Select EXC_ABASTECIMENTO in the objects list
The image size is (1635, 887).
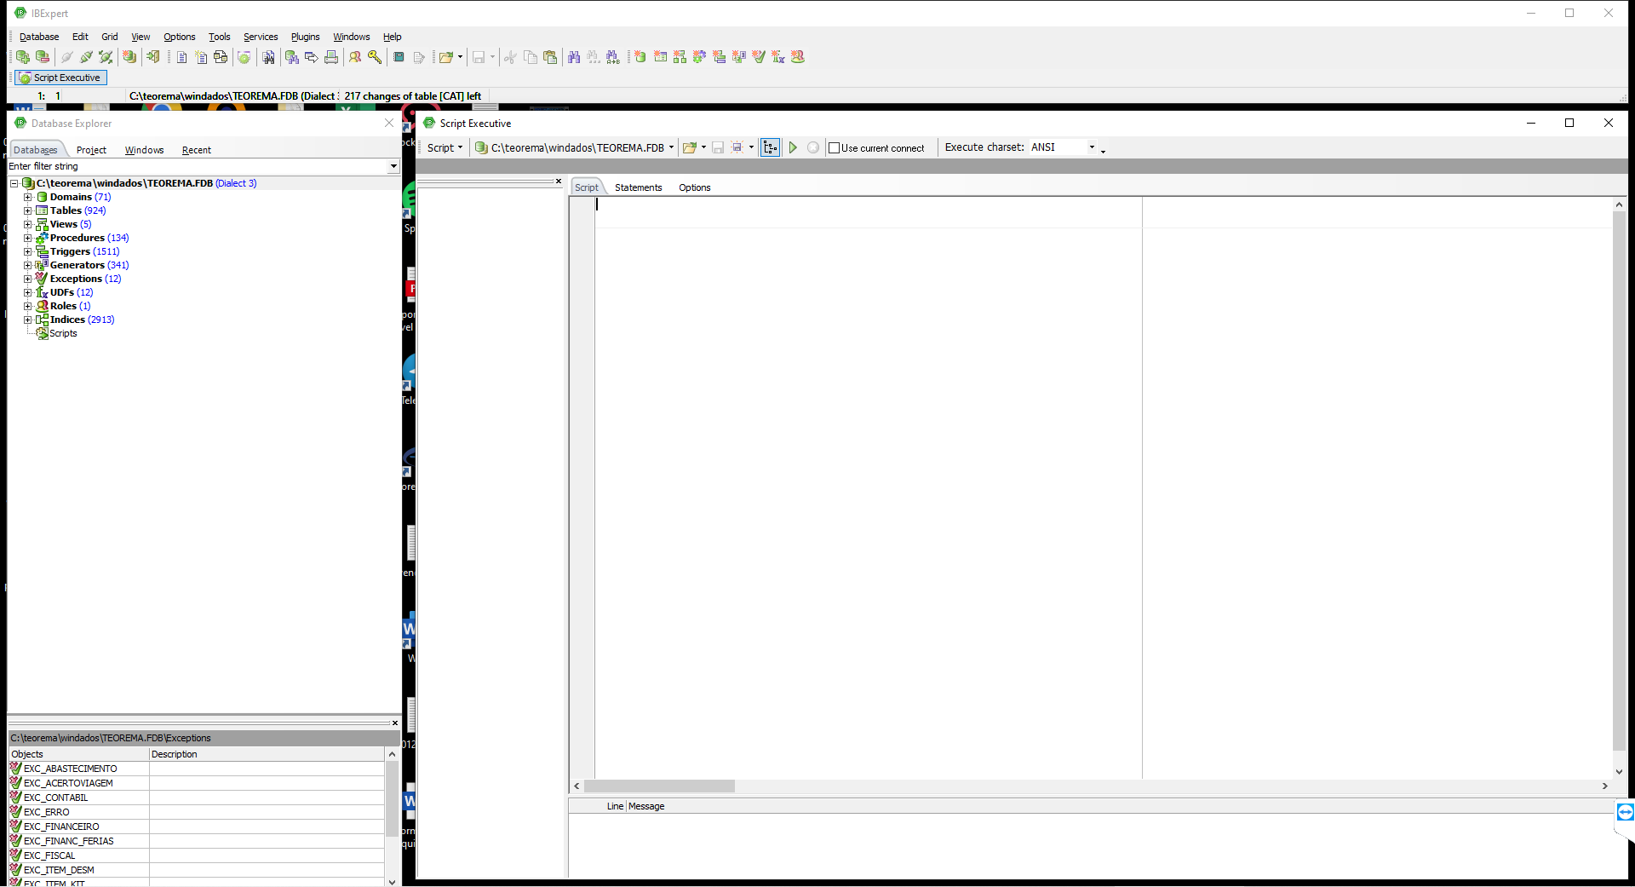70,769
